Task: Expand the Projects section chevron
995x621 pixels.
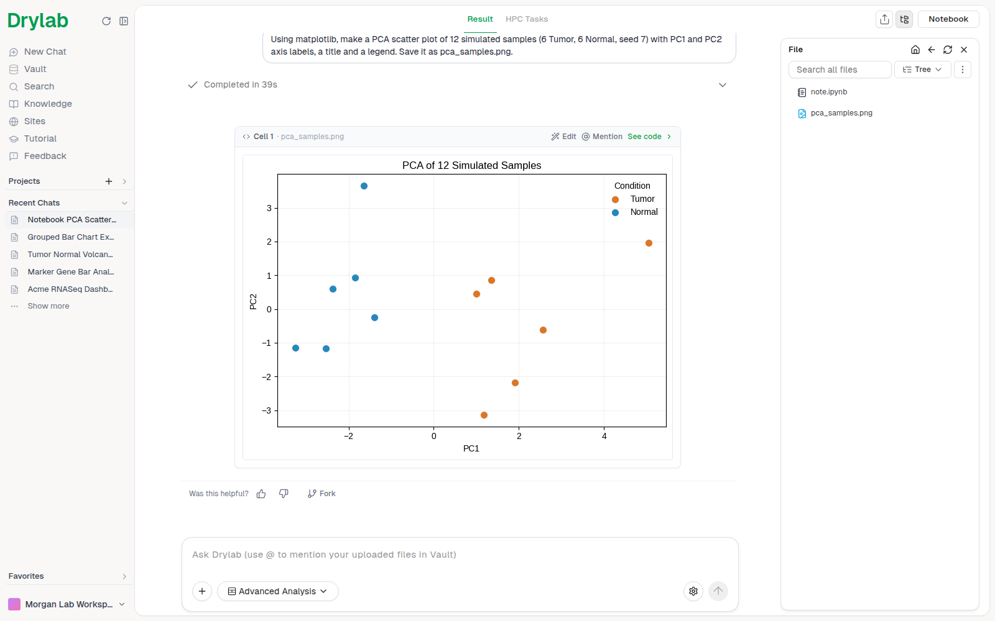Action: (x=124, y=181)
